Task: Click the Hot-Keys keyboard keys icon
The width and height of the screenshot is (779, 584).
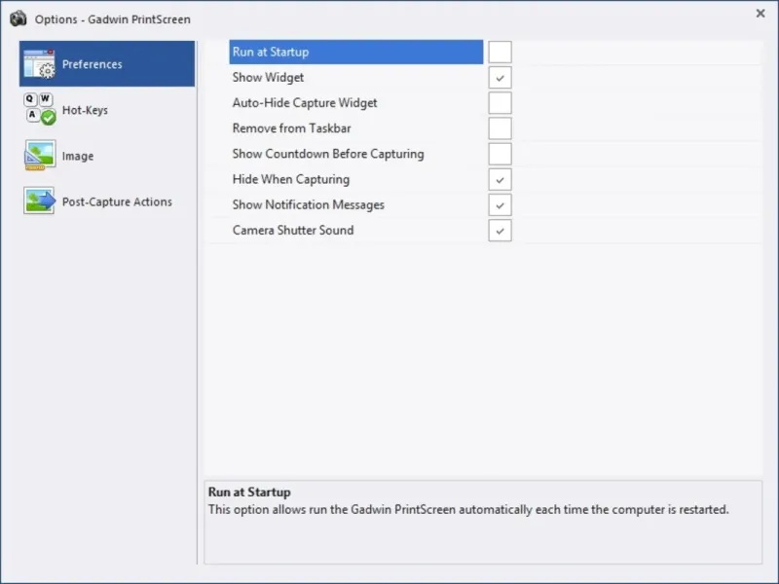Action: (39, 110)
